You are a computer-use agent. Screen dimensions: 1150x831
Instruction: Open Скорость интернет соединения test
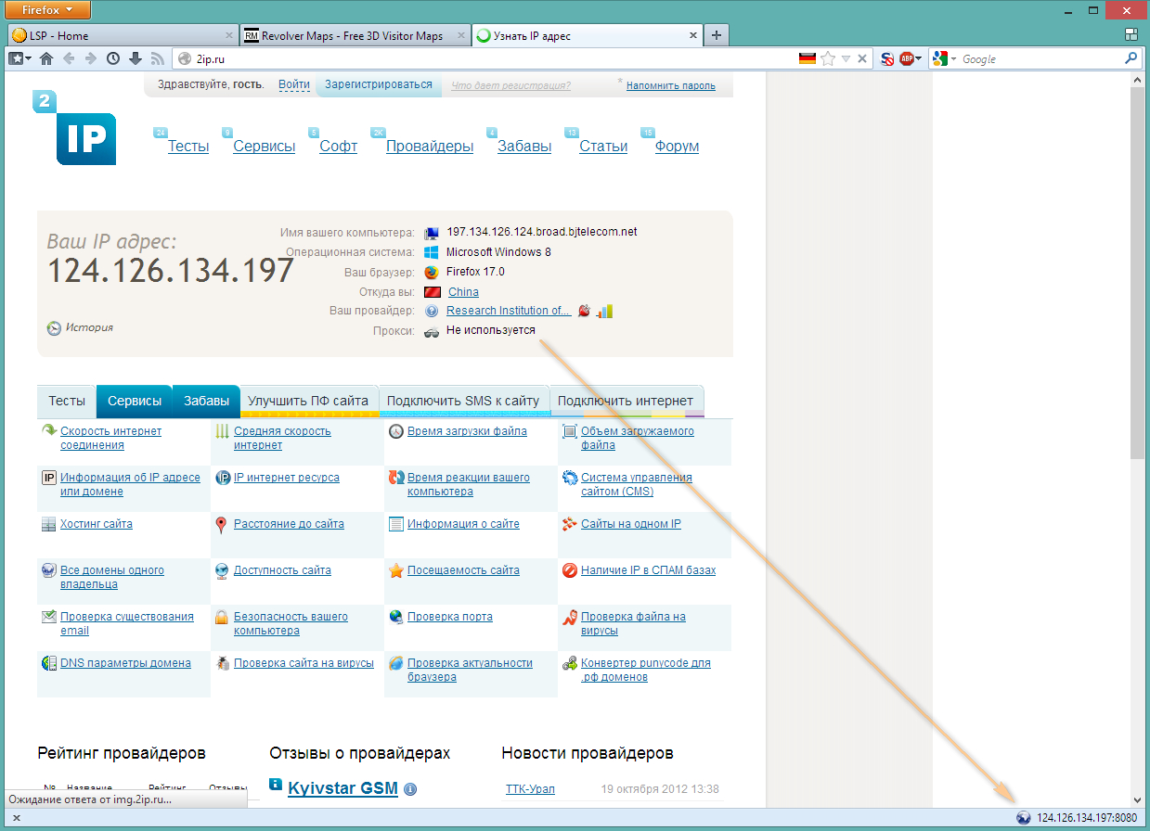pos(110,438)
